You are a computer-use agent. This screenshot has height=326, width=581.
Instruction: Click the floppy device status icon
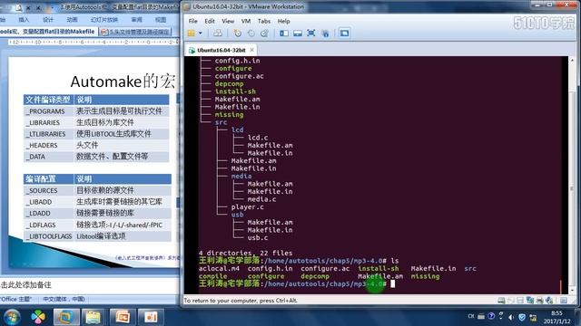(520, 301)
